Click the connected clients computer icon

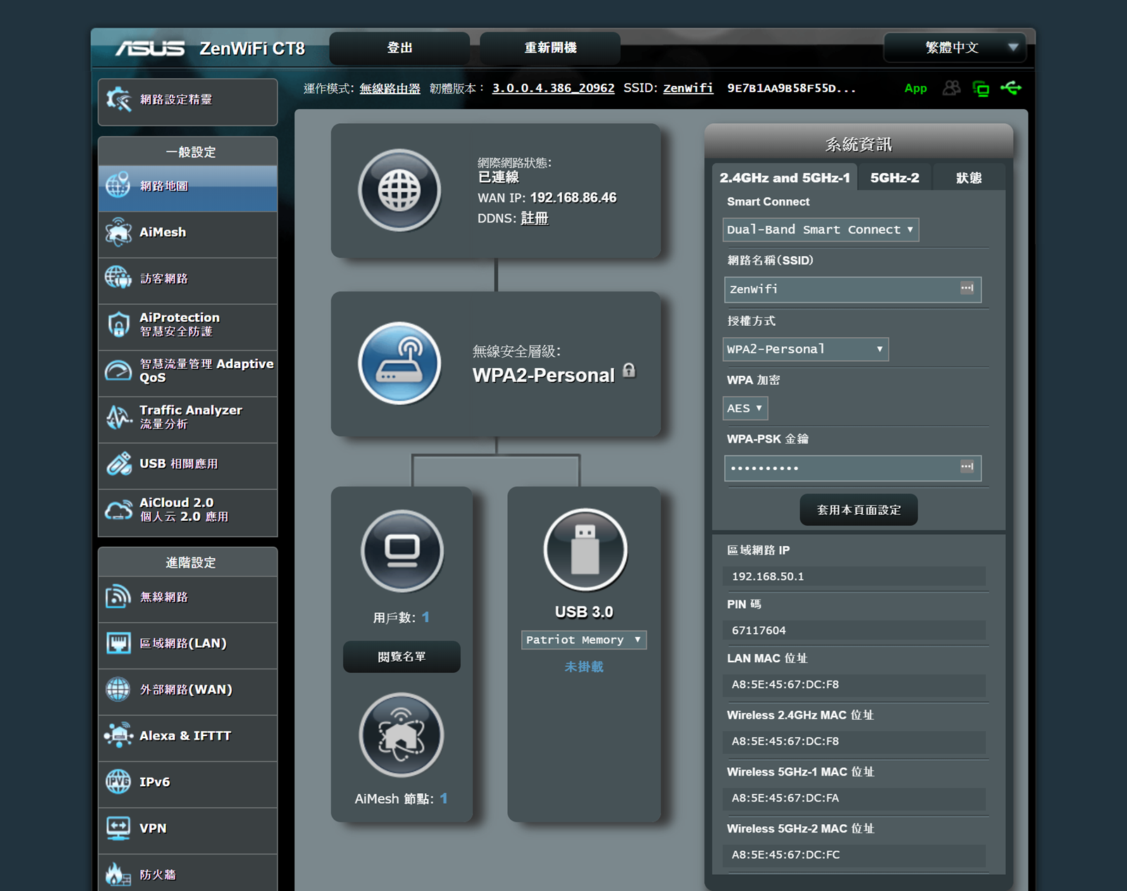[x=401, y=550]
